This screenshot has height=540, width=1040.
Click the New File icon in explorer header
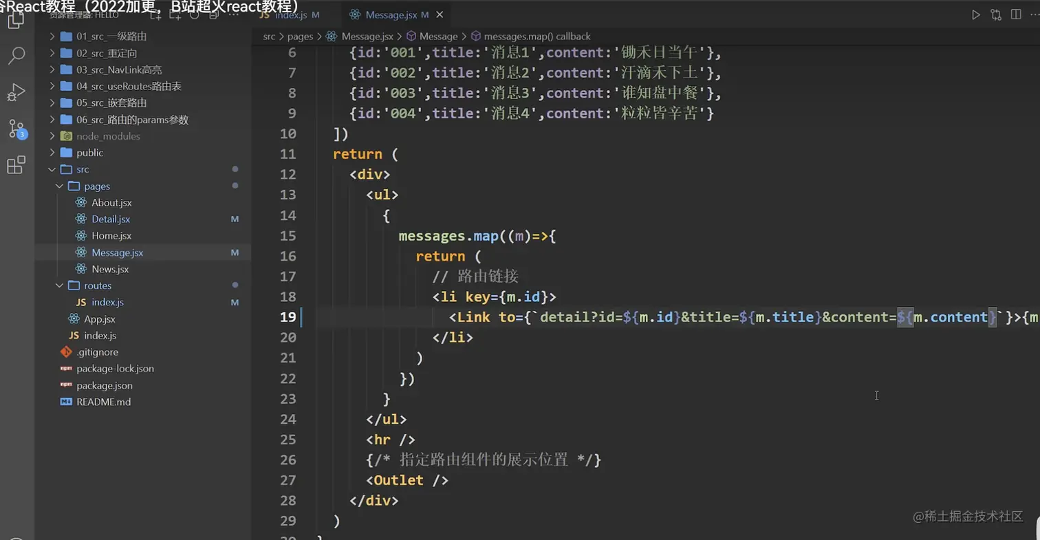click(156, 15)
